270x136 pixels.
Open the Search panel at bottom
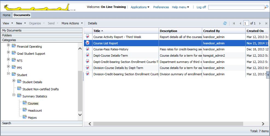pyautogui.click(x=42, y=123)
